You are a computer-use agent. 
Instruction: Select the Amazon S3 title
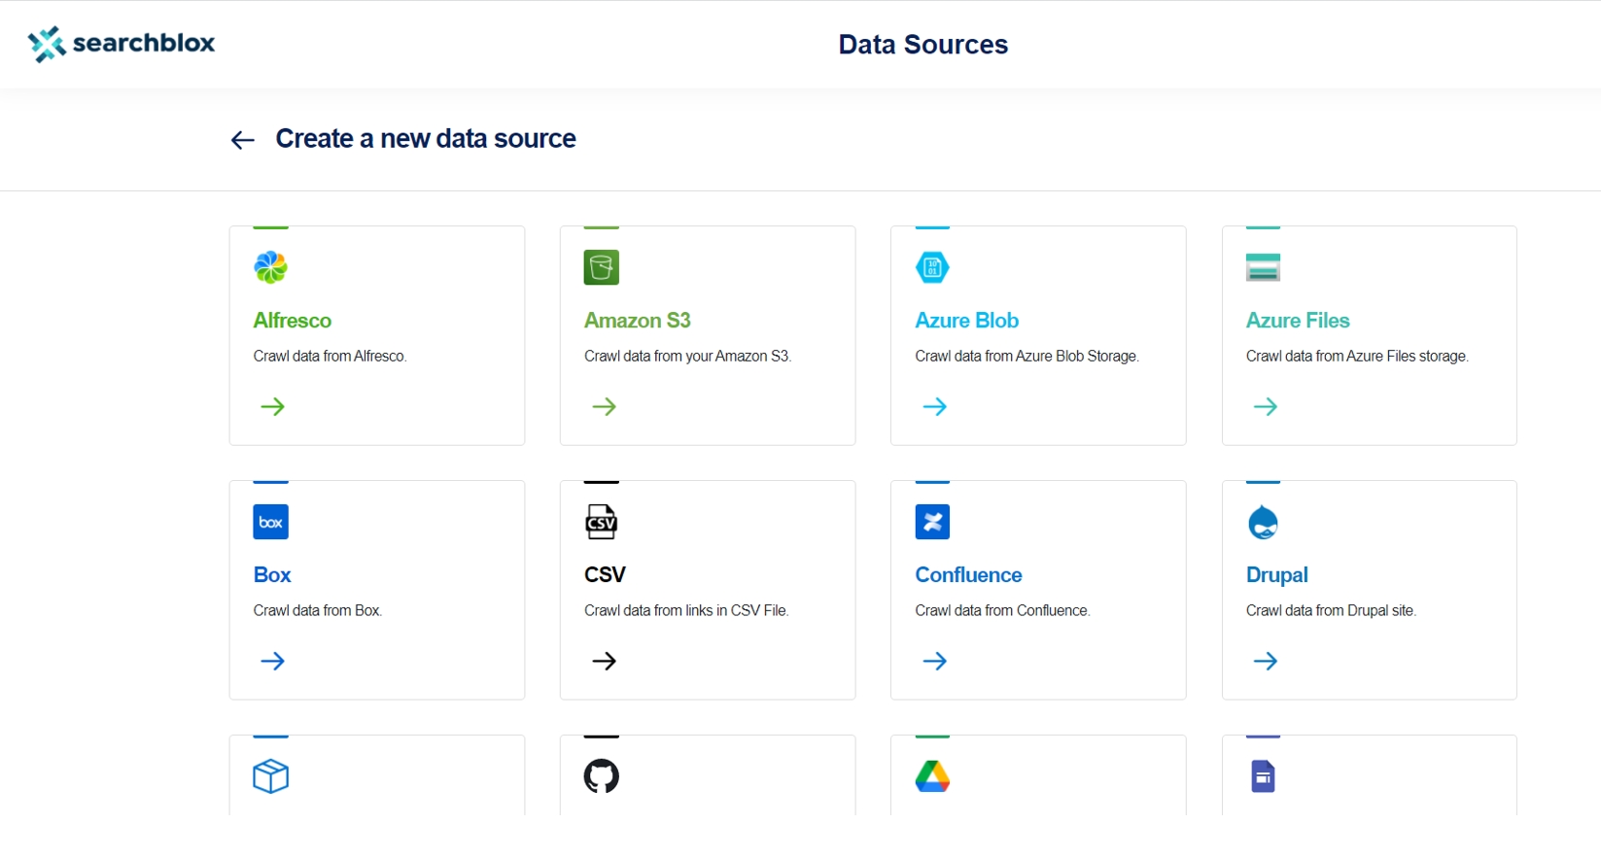point(637,321)
